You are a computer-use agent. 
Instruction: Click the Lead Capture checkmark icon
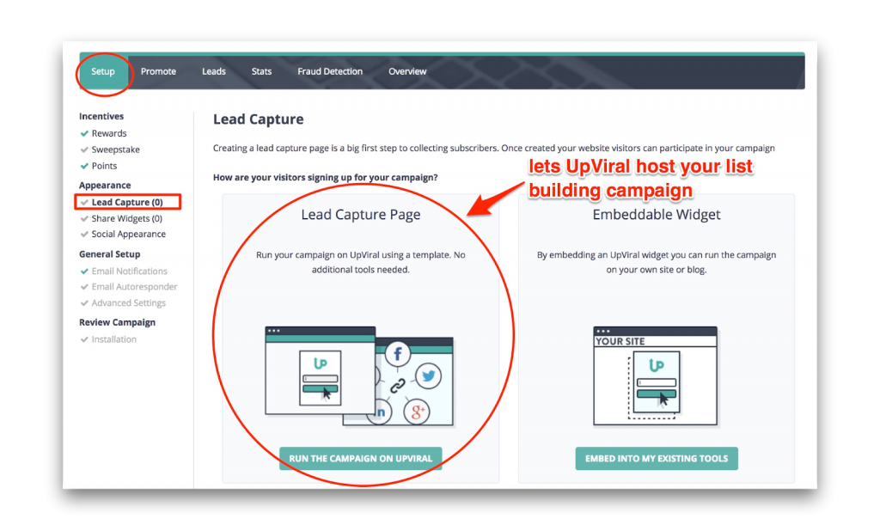point(84,203)
